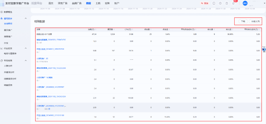This screenshot has height=124, width=266.
Task: Open the task checklist icon in header
Action: [227, 3]
